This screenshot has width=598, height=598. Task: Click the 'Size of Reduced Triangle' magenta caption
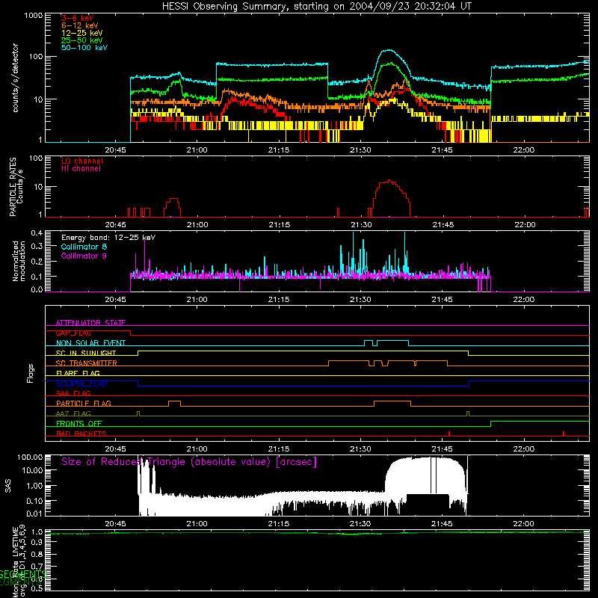tap(189, 462)
